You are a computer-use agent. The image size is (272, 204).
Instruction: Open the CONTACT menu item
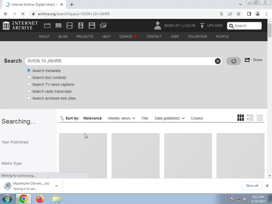click(x=154, y=37)
